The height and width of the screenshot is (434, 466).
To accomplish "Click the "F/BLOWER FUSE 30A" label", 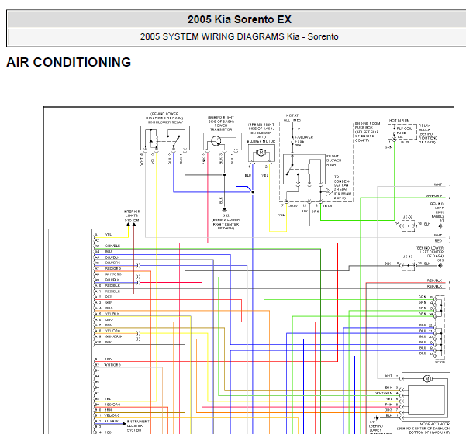I will click(304, 141).
